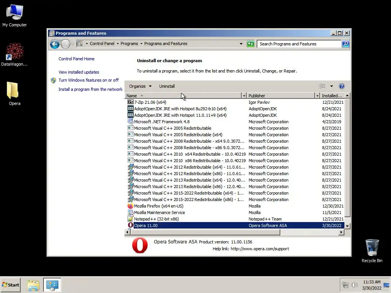
Task: Click the Programs and Features breadcrumb
Action: 166,43
